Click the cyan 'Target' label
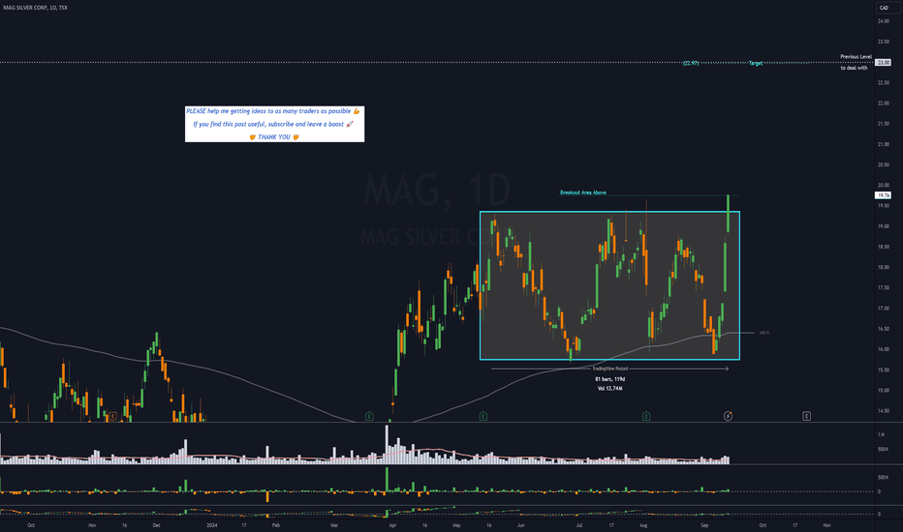Image resolution: width=903 pixels, height=532 pixels. click(756, 63)
